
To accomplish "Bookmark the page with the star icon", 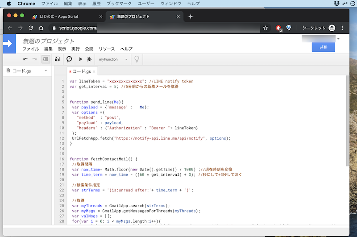I will (265, 28).
